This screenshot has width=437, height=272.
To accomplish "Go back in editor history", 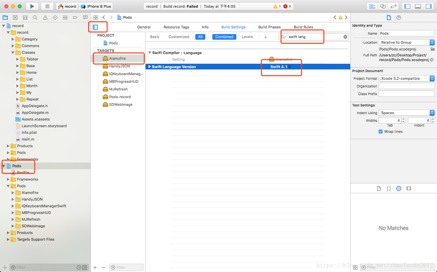I will pos(104,17).
